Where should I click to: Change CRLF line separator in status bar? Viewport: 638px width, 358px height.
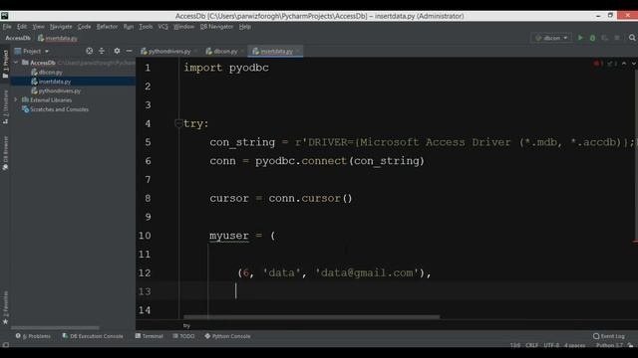click(x=531, y=345)
